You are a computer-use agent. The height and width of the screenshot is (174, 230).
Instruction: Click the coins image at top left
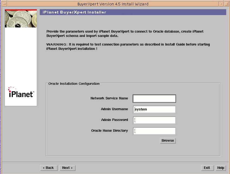[21, 19]
